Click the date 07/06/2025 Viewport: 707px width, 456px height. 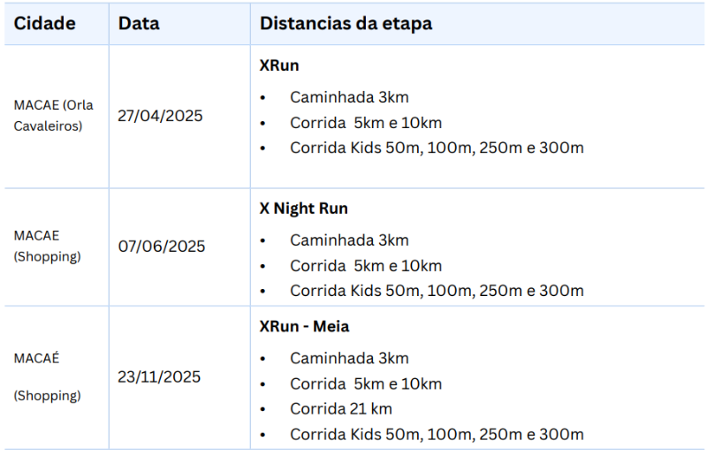click(x=162, y=247)
